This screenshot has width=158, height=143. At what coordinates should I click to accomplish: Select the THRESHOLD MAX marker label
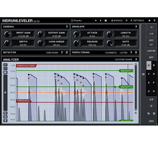click(x=26, y=66)
